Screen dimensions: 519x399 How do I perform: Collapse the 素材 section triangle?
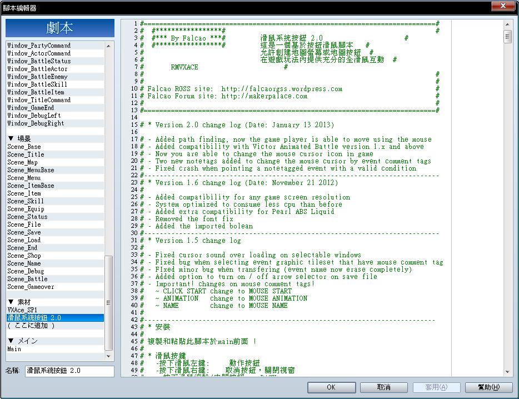[x=11, y=302]
